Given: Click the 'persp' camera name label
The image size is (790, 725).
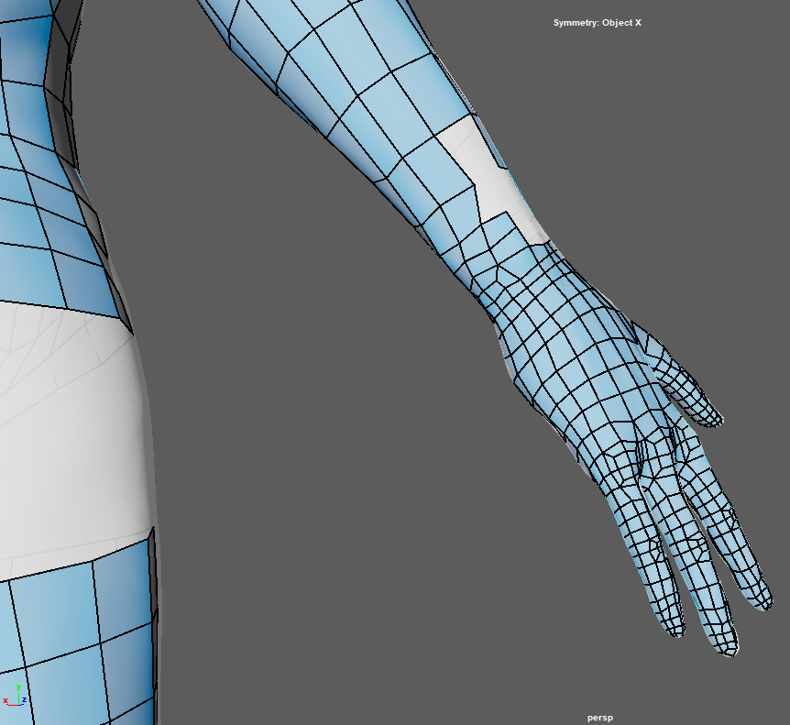Looking at the screenshot, I should pyautogui.click(x=600, y=718).
